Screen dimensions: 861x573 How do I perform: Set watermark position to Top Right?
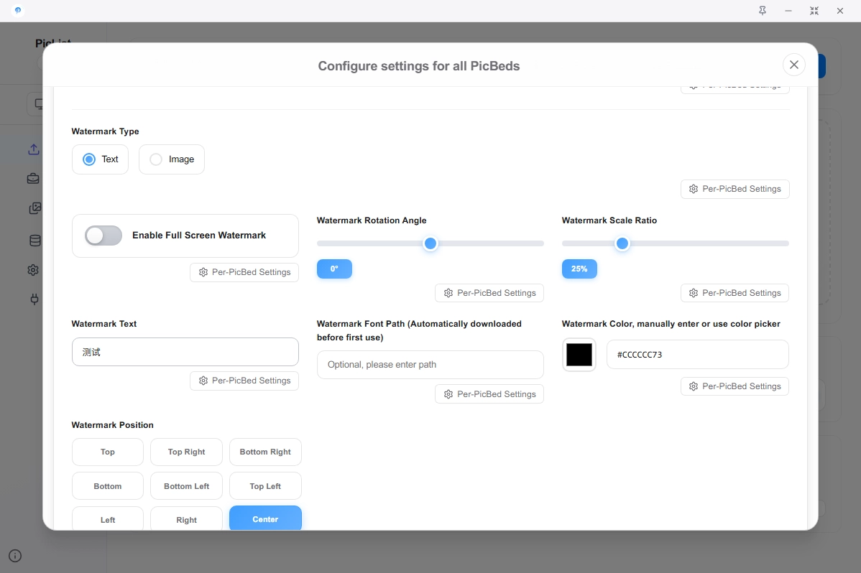pos(186,452)
